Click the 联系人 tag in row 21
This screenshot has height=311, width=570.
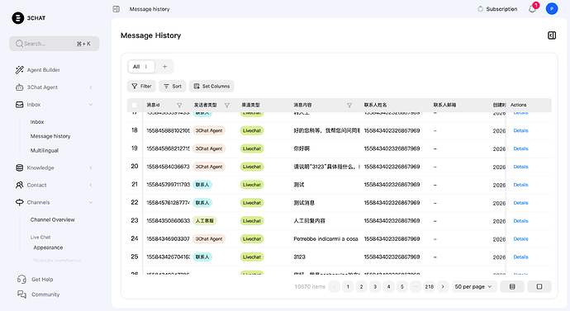click(x=202, y=185)
